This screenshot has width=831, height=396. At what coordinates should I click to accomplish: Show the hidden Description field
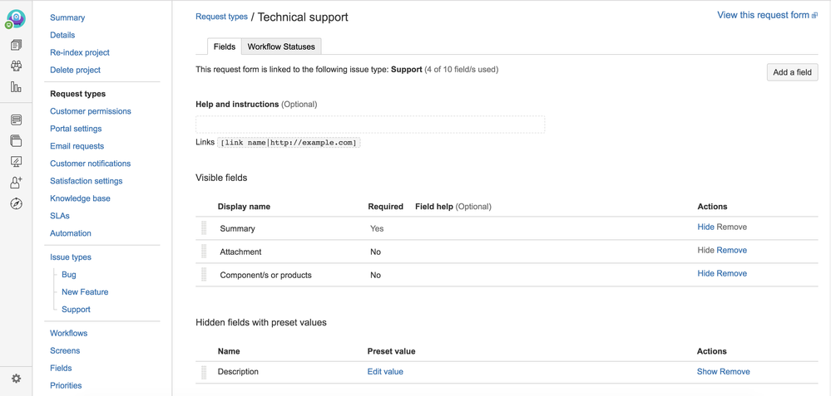[707, 372]
